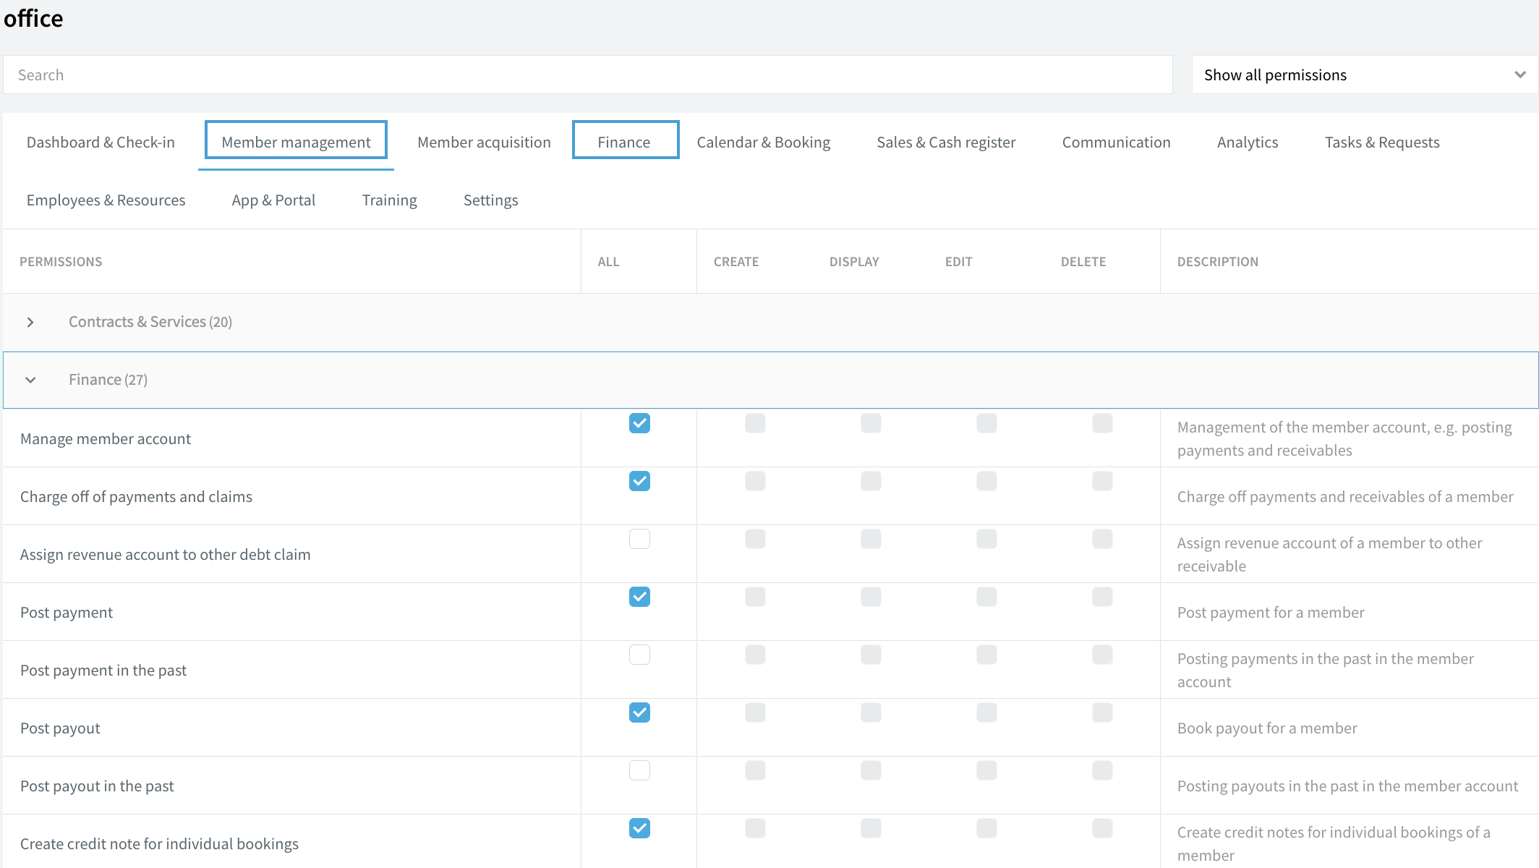
Task: Select the Training tab
Action: (389, 200)
